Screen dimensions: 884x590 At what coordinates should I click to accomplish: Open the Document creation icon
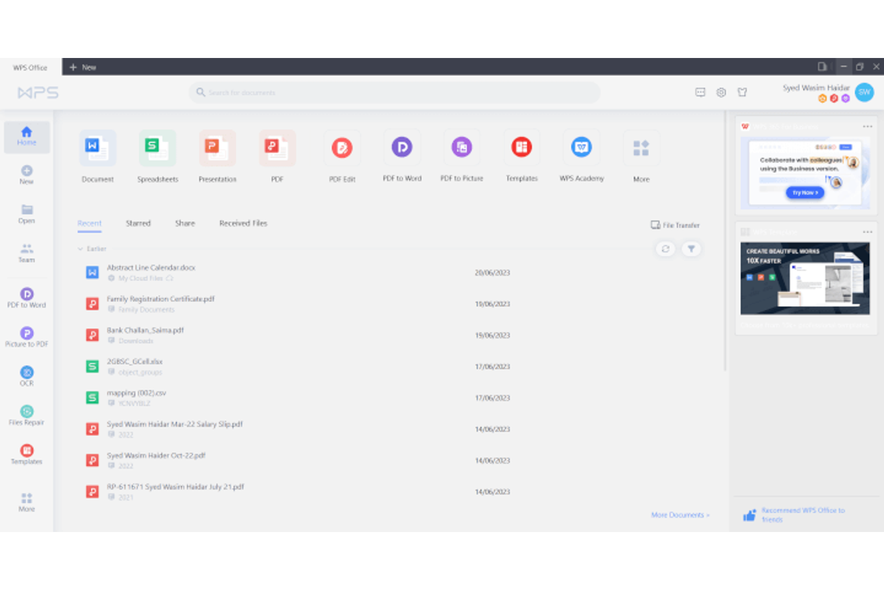click(x=97, y=148)
